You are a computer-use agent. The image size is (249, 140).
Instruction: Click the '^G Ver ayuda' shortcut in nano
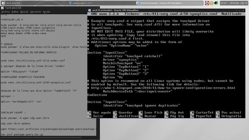click(99, 112)
